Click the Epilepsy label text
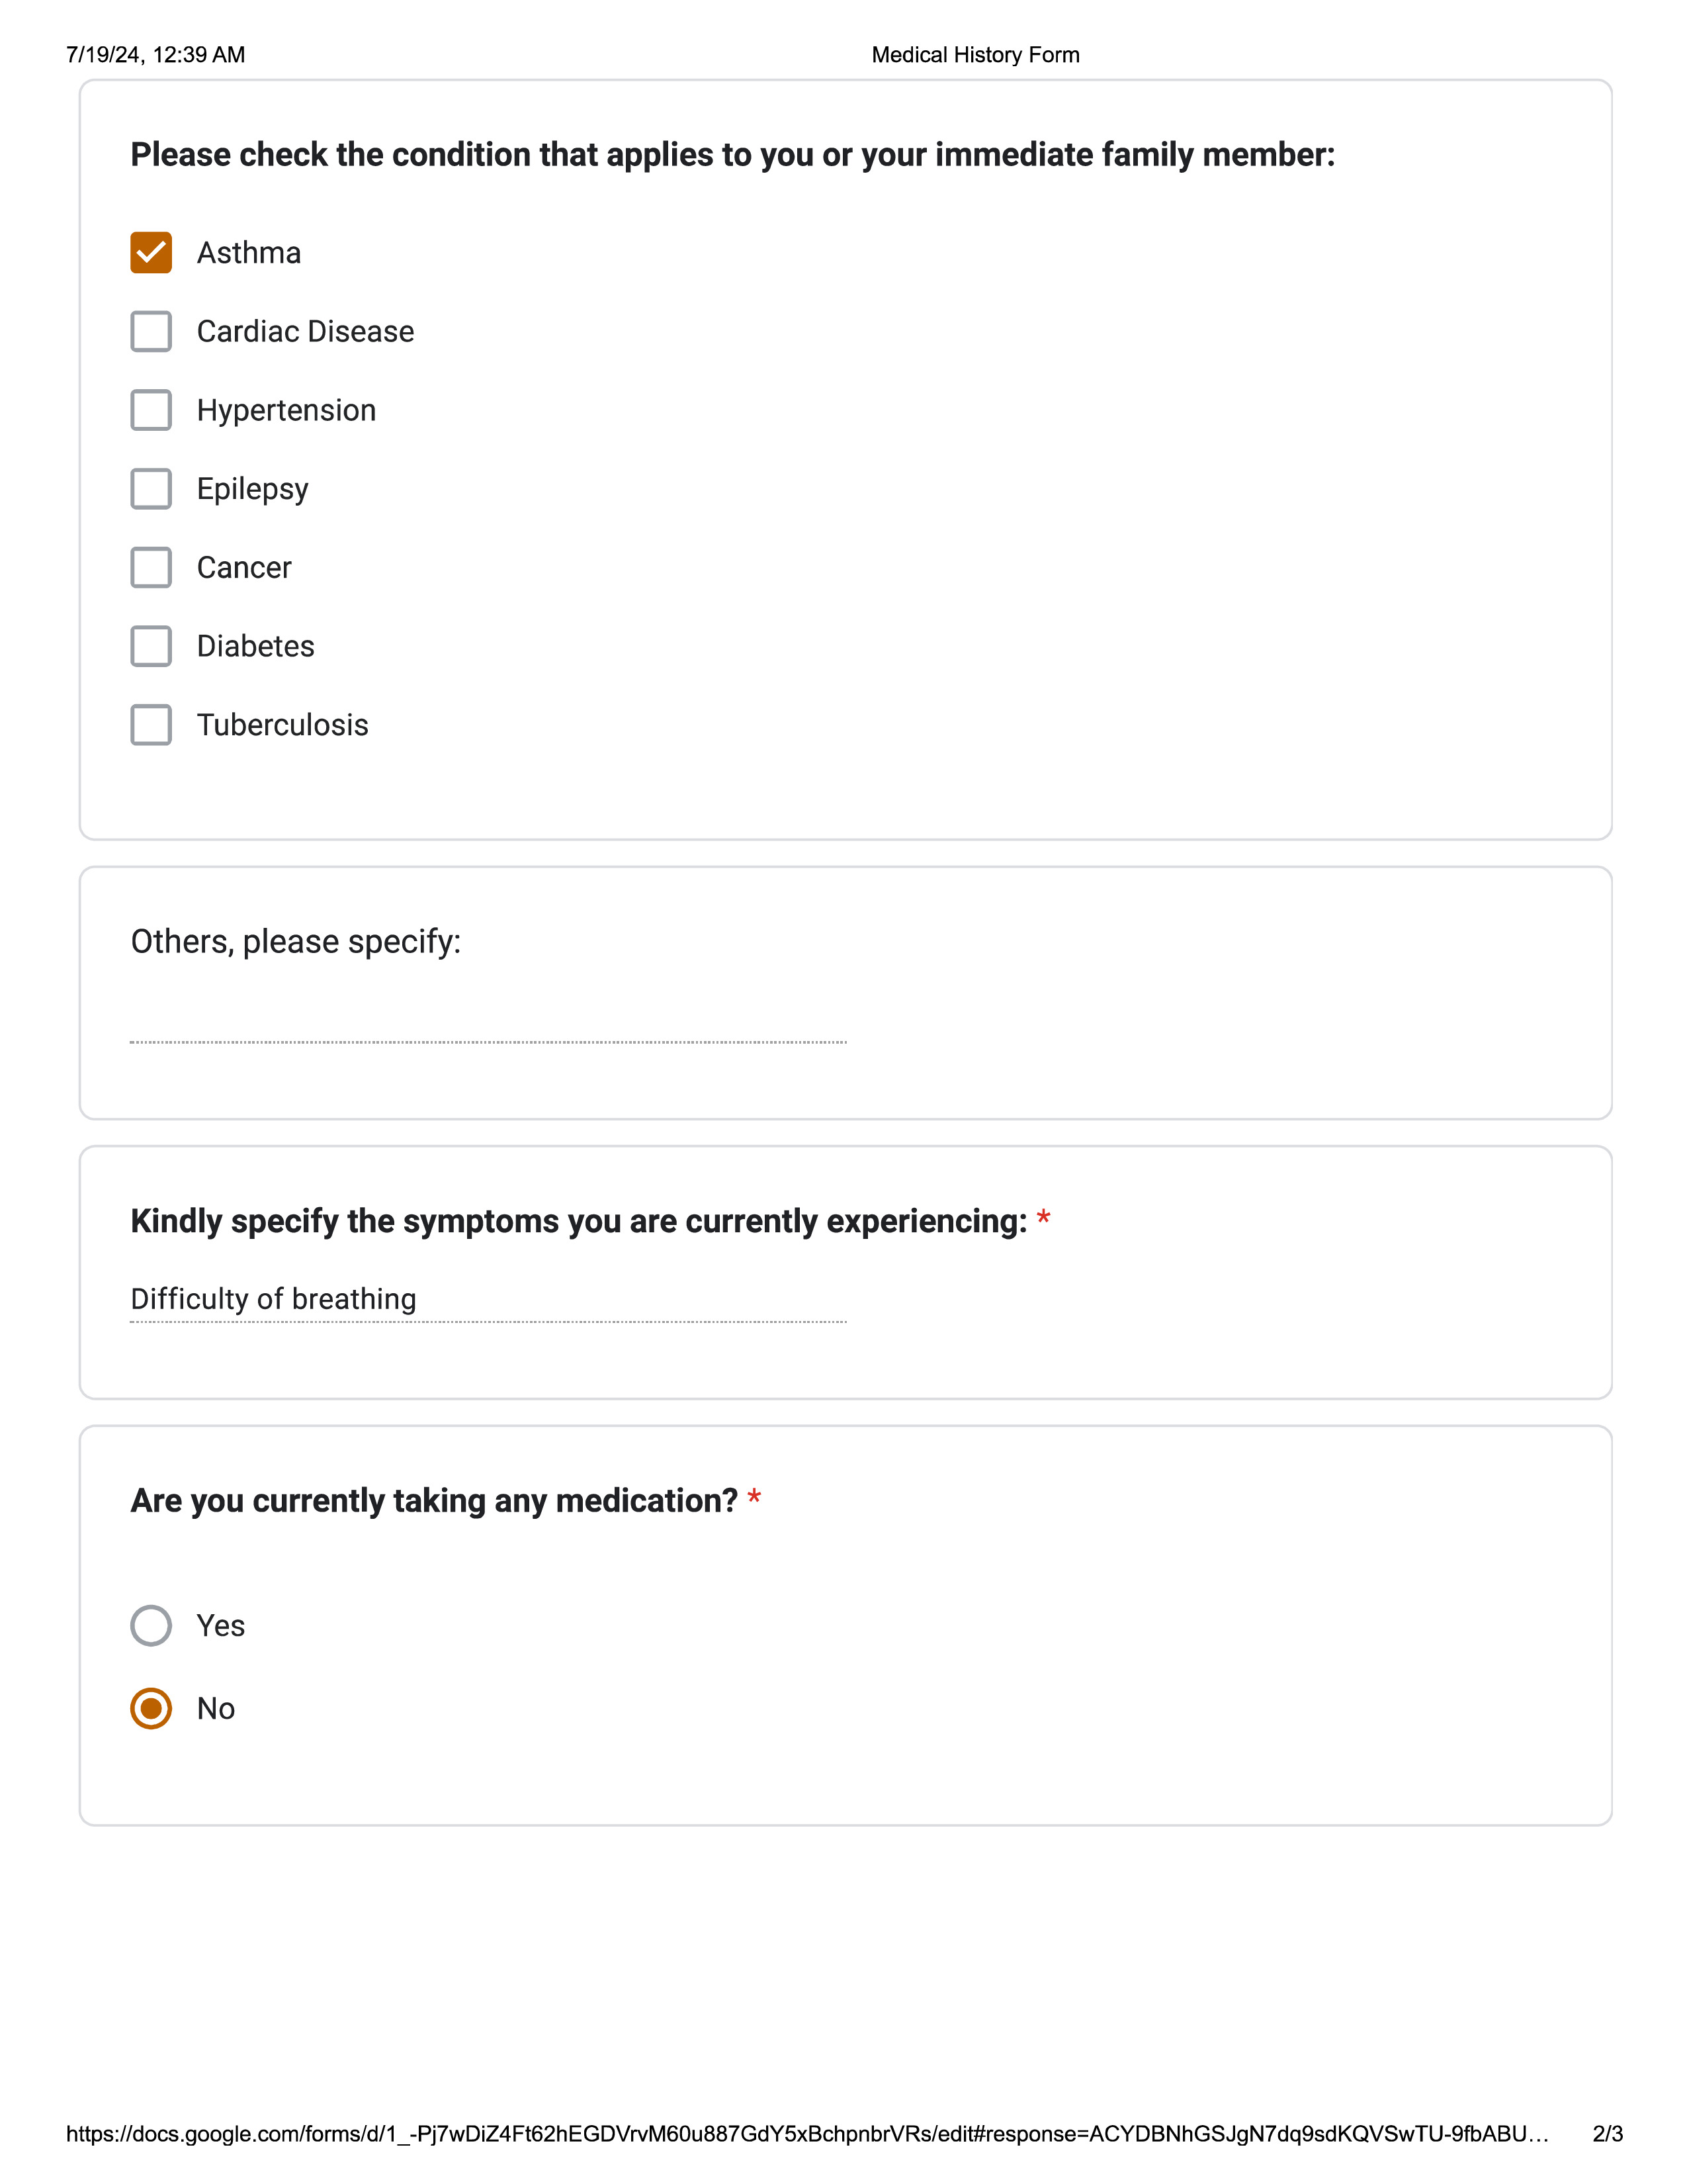Screen dimensions: 1687x2184 coord(252,489)
